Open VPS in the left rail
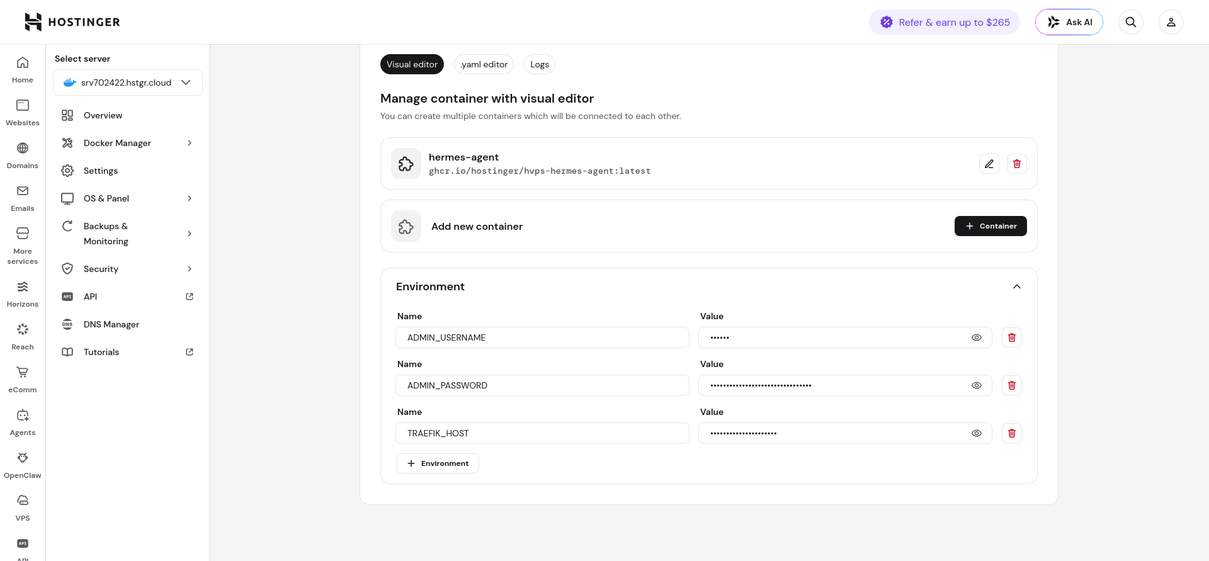Screen dimensions: 1209x561 23,508
